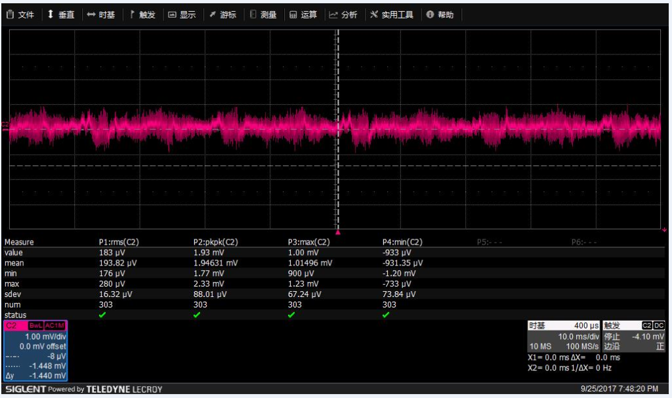The image size is (672, 398).
Task: Click the pink trigger delay marker below grid
Action: (x=338, y=232)
